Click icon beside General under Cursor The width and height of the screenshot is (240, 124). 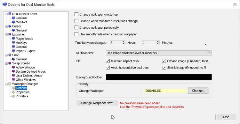[13, 30]
